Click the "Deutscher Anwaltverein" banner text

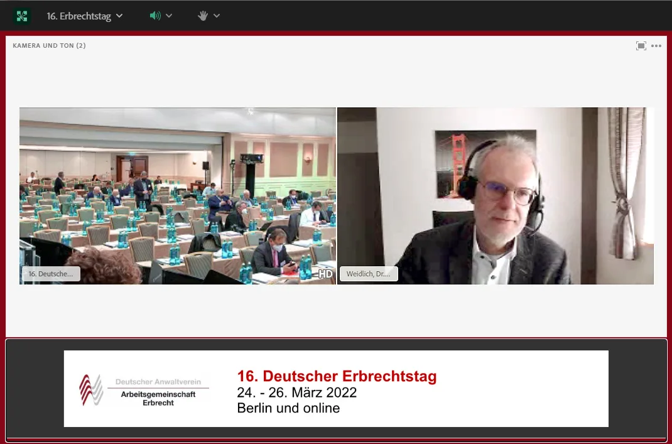(158, 381)
